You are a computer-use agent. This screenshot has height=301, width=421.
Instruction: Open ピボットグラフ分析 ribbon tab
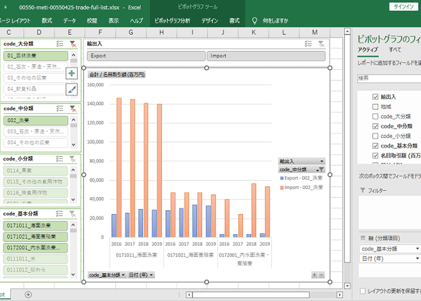click(172, 21)
